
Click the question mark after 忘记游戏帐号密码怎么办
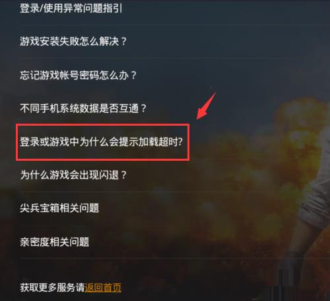tap(133, 75)
